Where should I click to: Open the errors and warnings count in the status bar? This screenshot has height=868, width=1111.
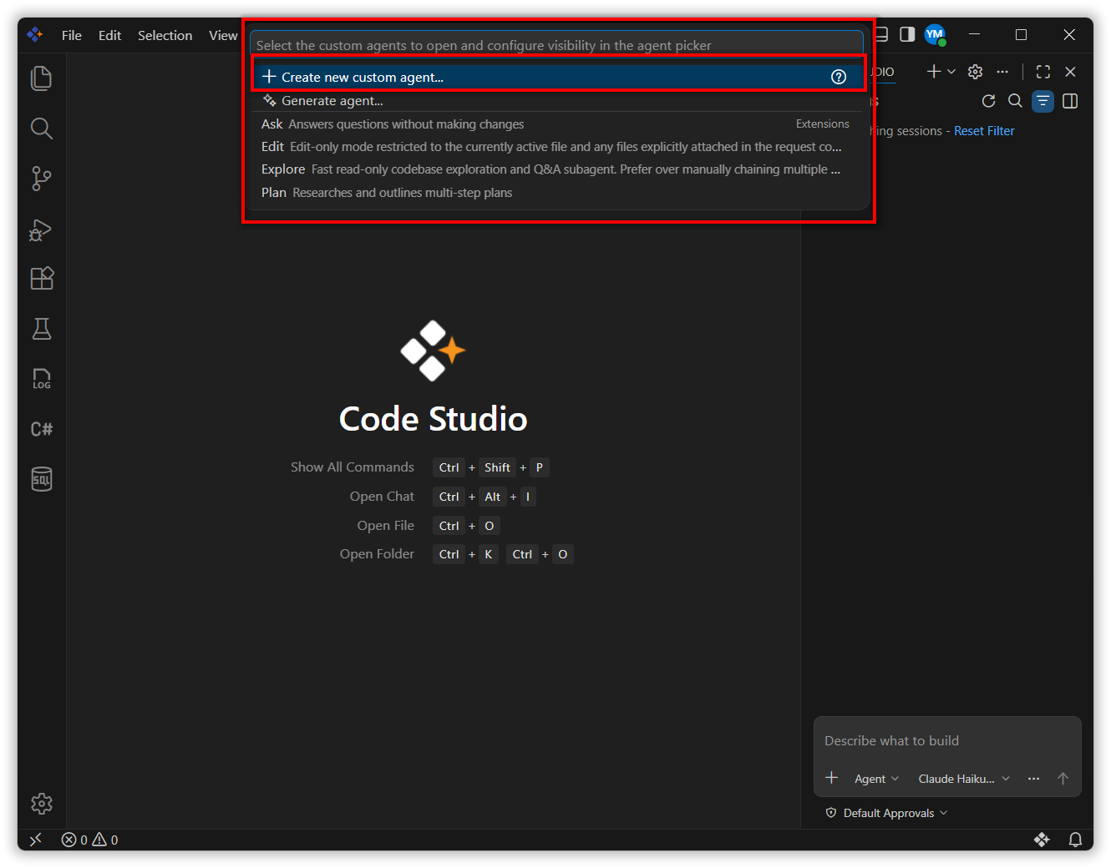[x=89, y=840]
